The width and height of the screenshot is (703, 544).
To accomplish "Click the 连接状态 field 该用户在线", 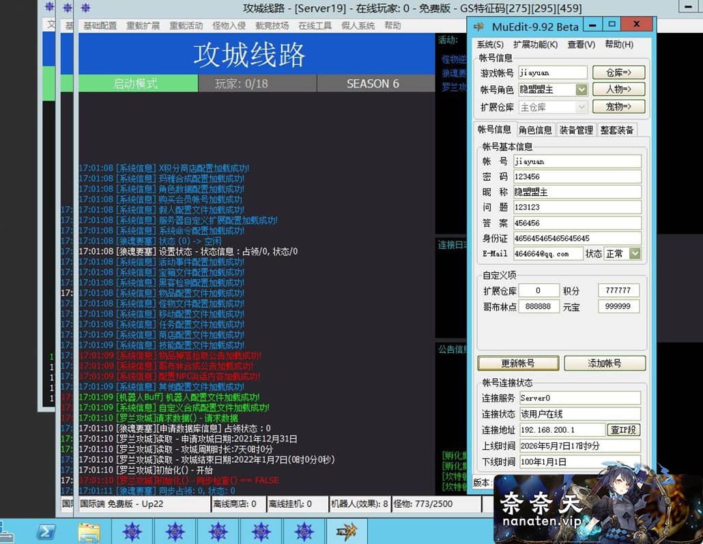I will (579, 414).
